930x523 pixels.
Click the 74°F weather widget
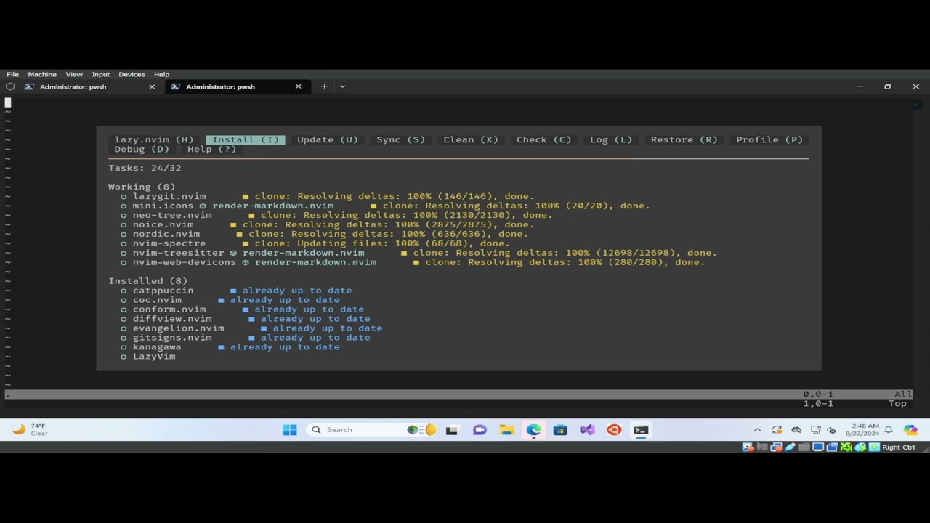coord(29,429)
